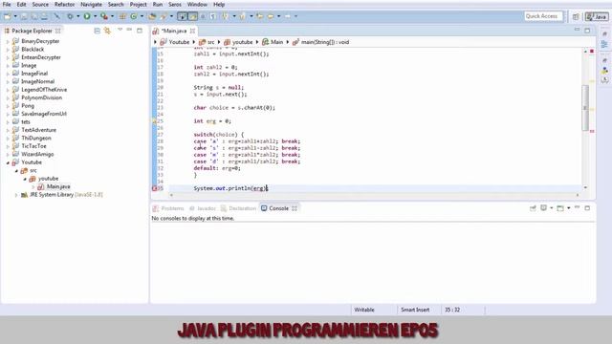Screen dimensions: 612x344
Task: Open the Run button dropdown arrow
Action: pos(95,16)
